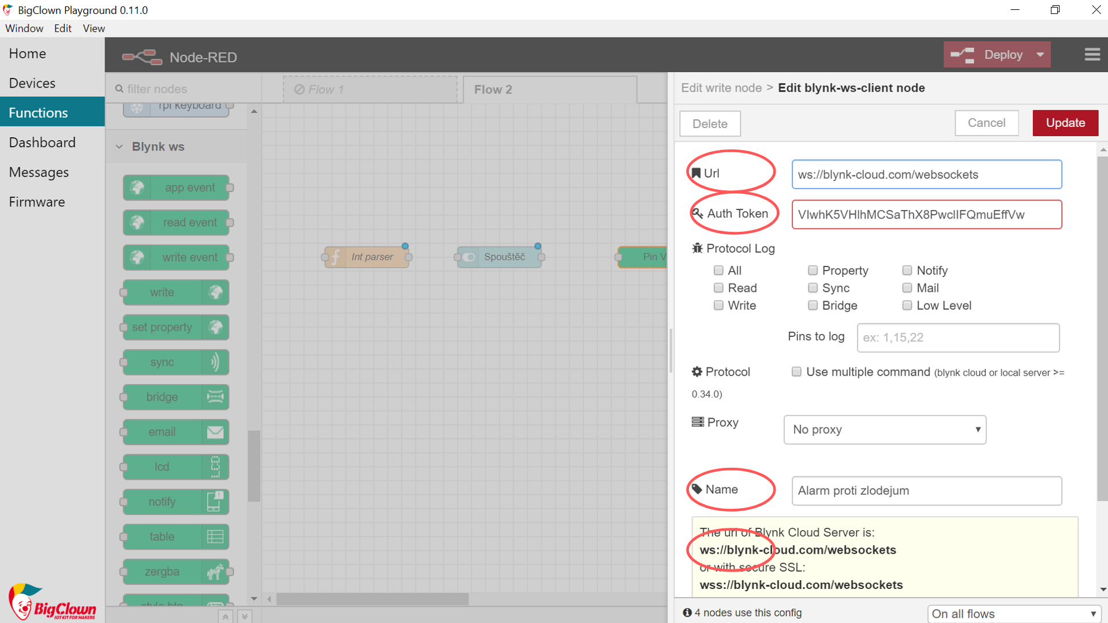Select the Pin V node on canvas

[x=642, y=257]
